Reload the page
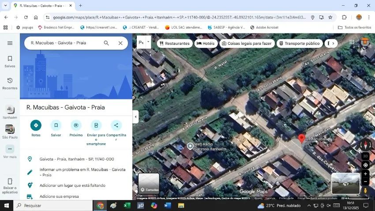375x211 pixels. tap(26, 18)
